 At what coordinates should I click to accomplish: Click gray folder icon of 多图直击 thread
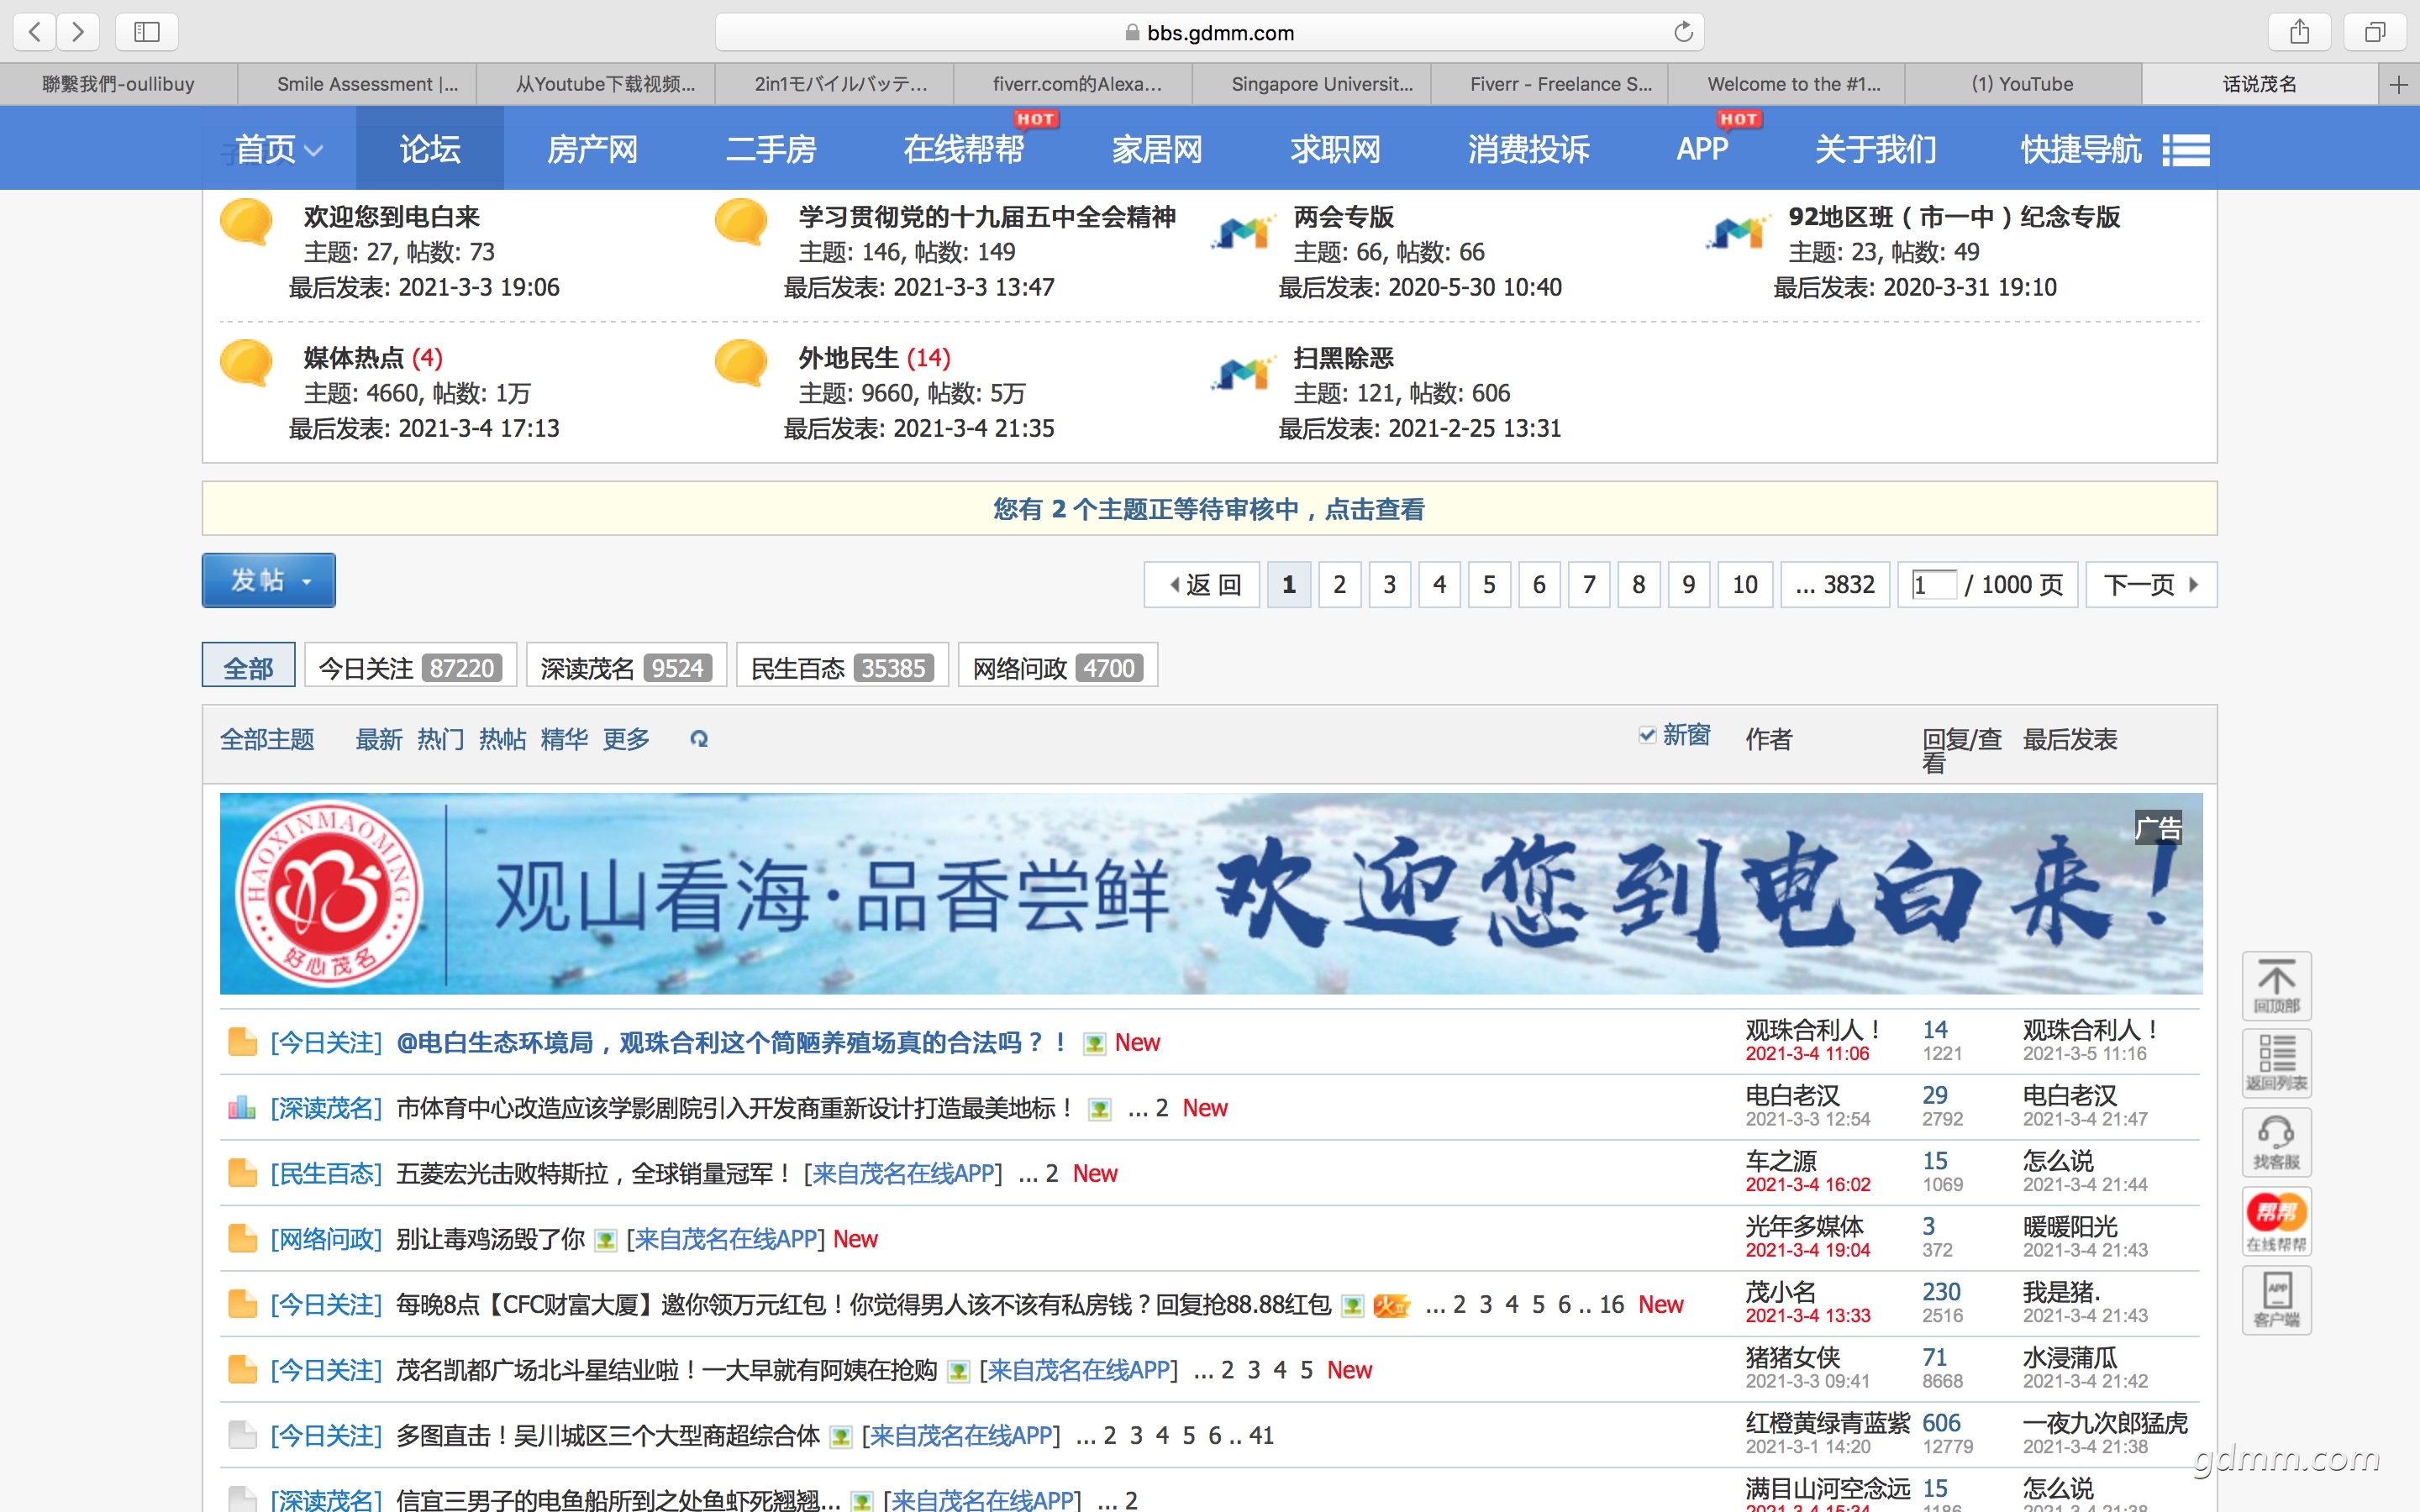click(242, 1435)
